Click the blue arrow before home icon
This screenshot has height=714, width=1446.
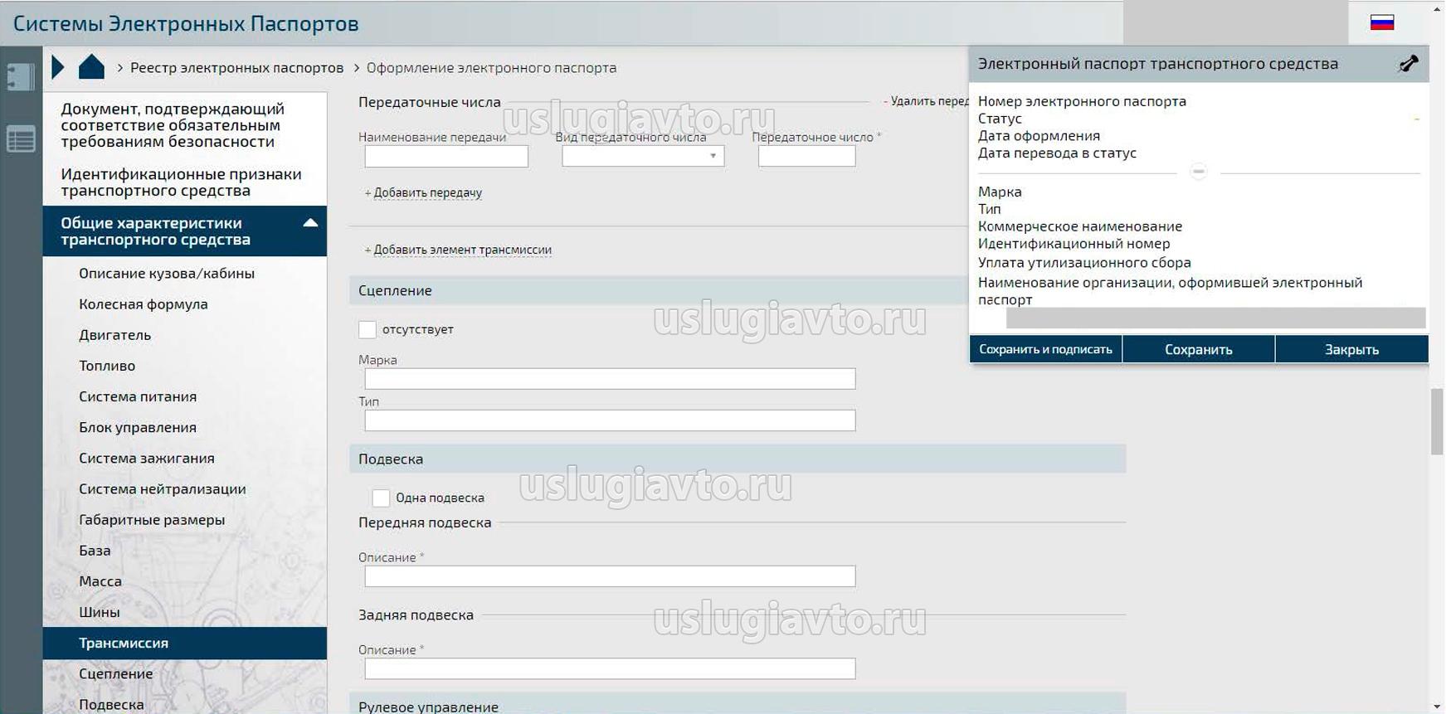[x=57, y=67]
